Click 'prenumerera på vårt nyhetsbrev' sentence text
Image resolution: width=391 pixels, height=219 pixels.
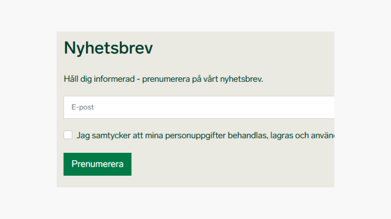[202, 79]
